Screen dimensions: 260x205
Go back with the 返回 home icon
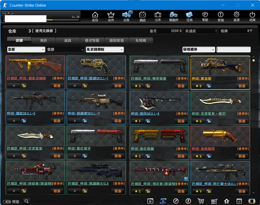pyautogui.click(x=95, y=17)
